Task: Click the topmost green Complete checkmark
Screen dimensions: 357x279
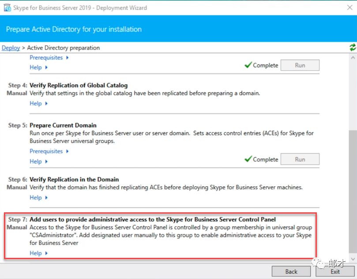Action: (248, 65)
